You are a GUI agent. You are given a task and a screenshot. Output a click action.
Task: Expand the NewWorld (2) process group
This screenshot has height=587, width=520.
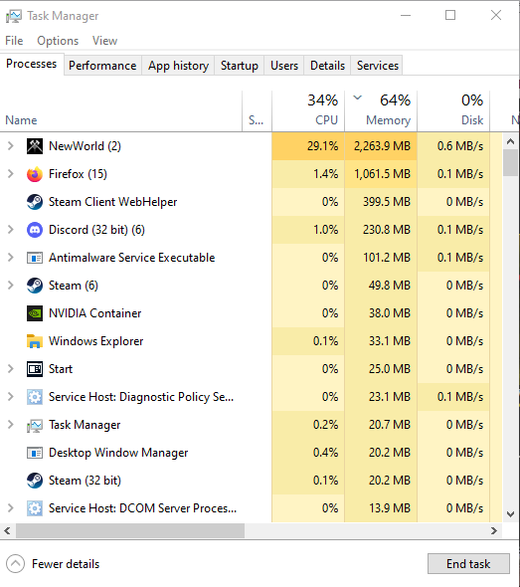click(11, 146)
